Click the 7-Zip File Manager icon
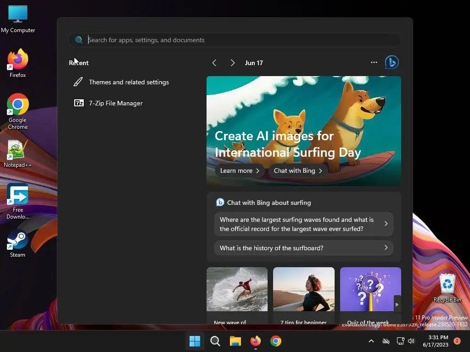 [79, 103]
